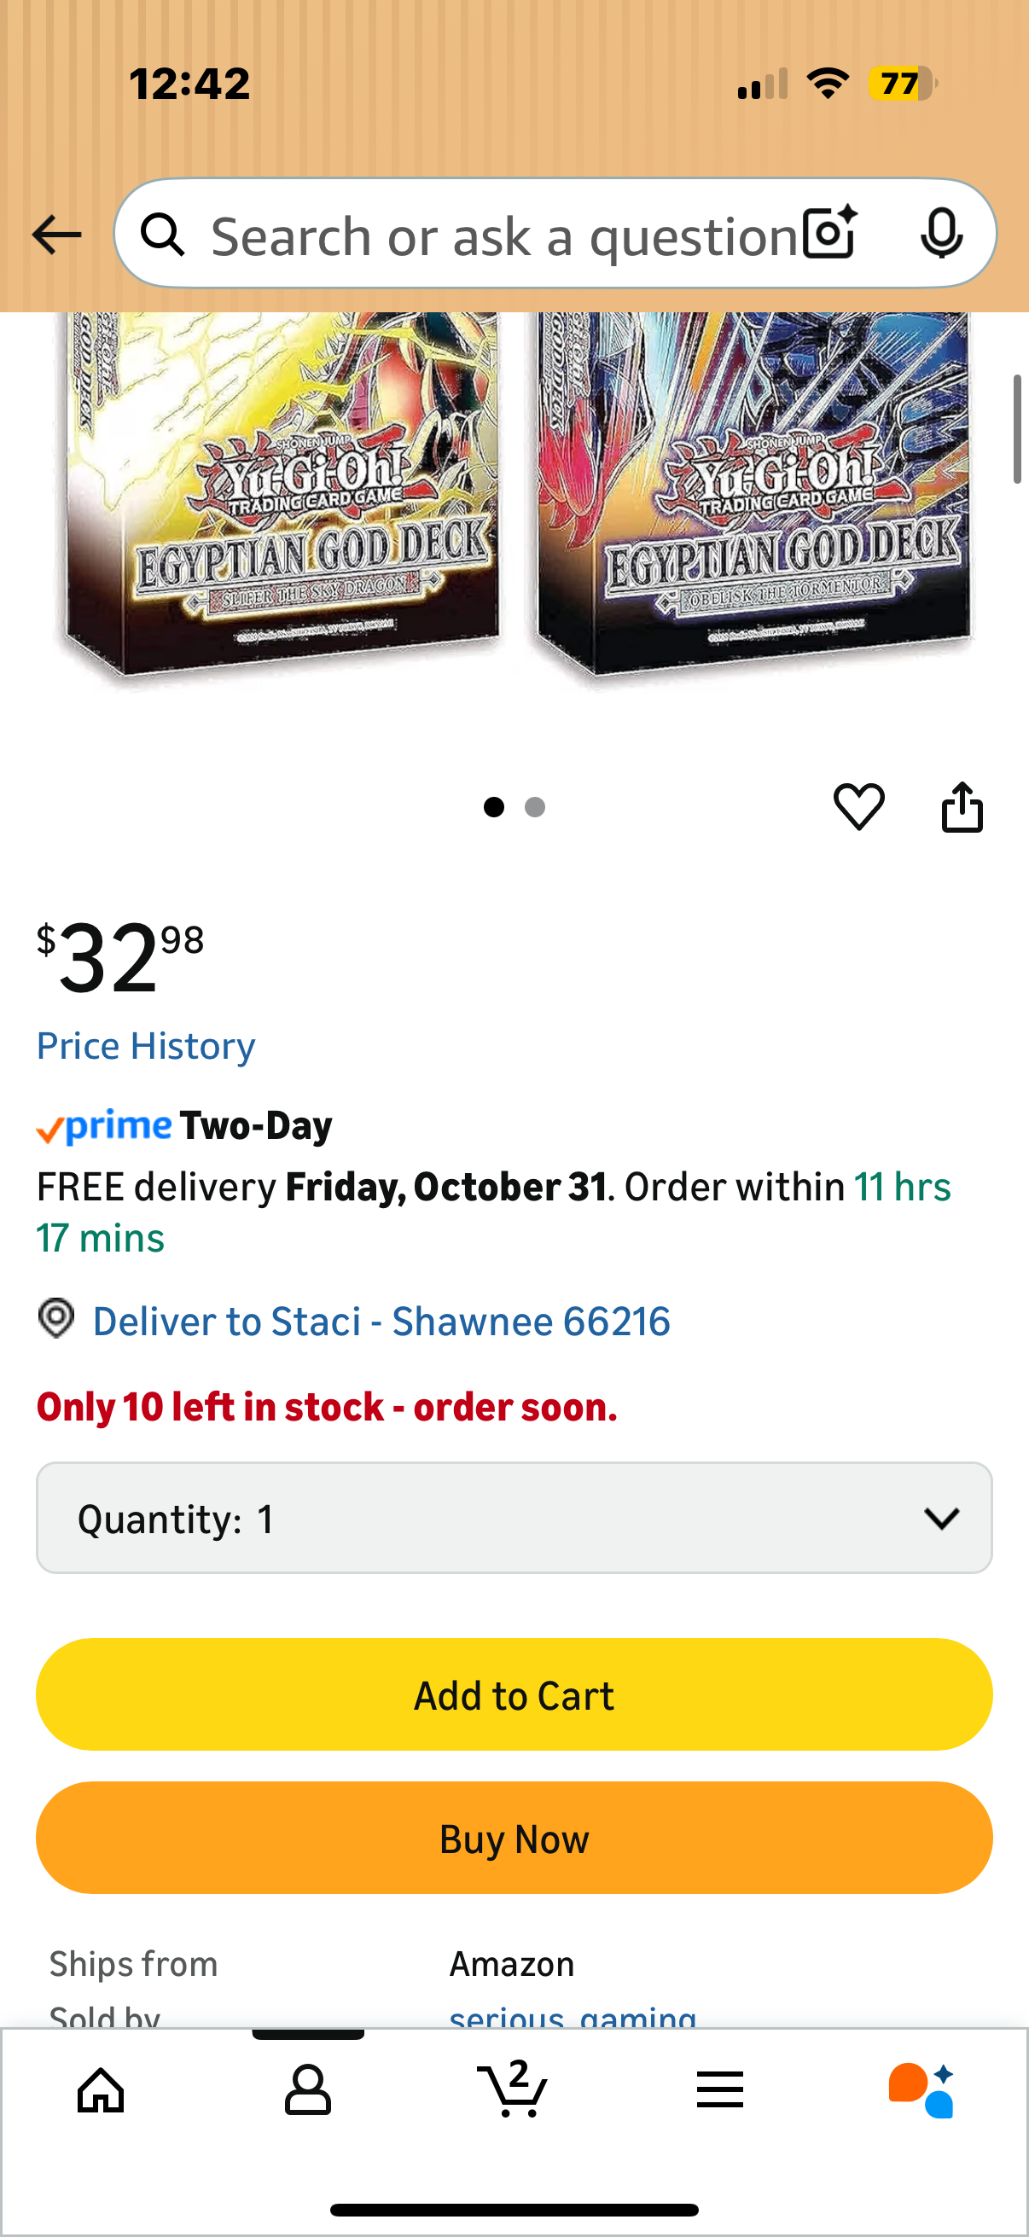
Task: Open the hamburger menu tab
Action: (x=720, y=2089)
